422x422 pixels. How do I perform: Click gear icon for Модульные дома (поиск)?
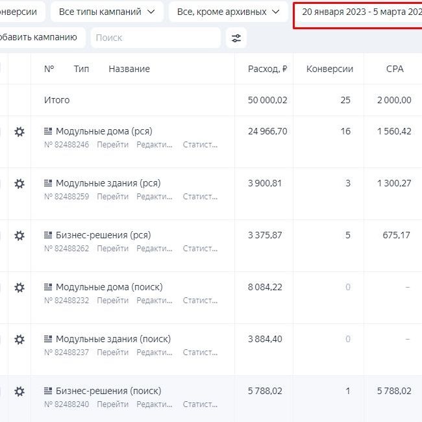(x=19, y=288)
